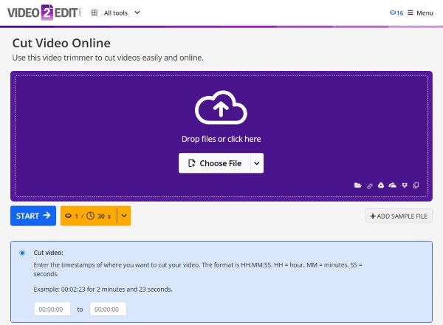Screen dimensions: 443x325
Task: Import from Google Drive icon
Action: (x=381, y=185)
